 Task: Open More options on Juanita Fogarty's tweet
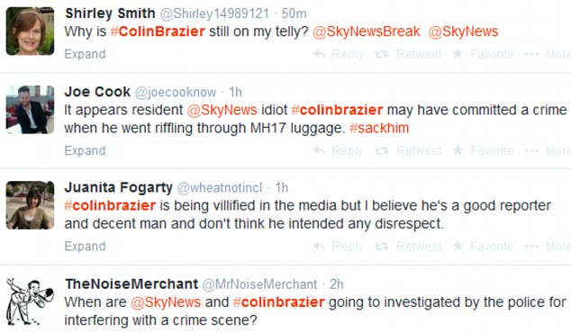tap(548, 247)
